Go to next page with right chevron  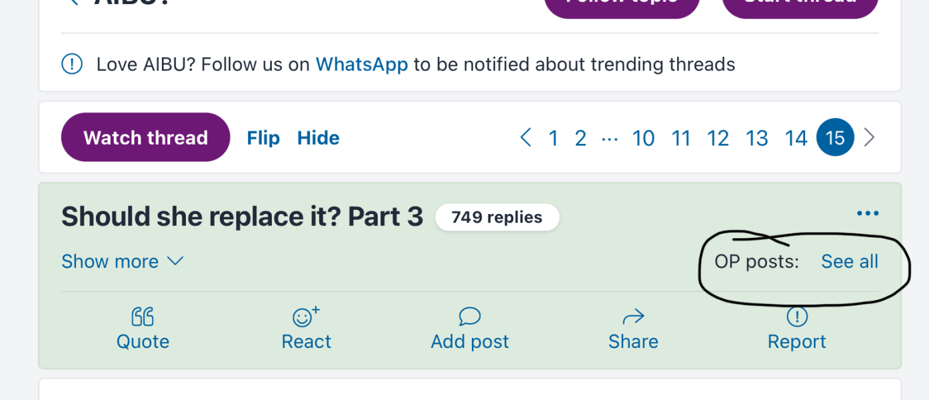pyautogui.click(x=869, y=138)
